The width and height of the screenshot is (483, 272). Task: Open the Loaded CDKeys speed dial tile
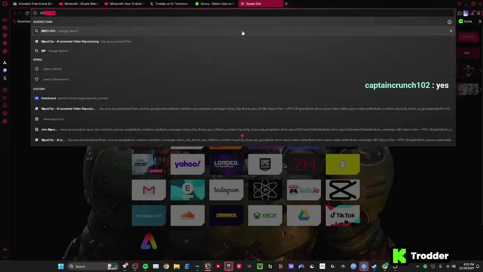click(226, 164)
